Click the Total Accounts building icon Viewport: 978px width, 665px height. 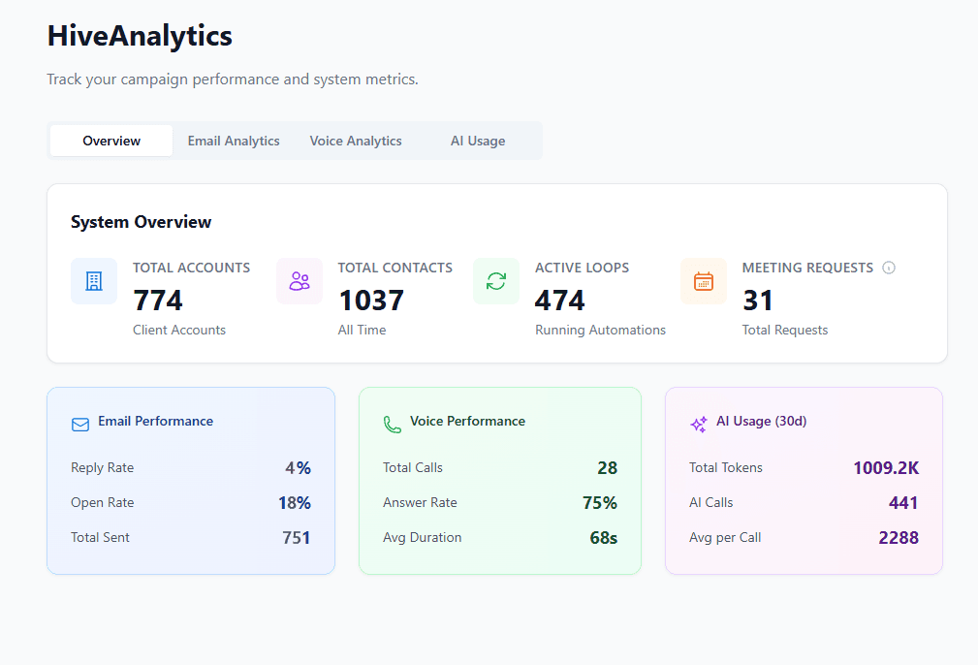point(94,281)
